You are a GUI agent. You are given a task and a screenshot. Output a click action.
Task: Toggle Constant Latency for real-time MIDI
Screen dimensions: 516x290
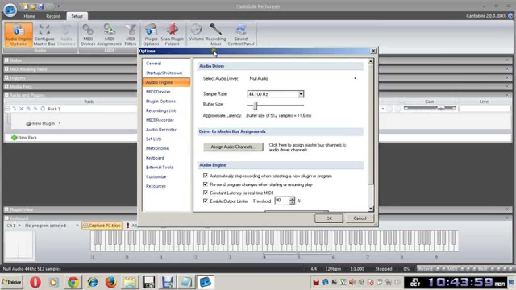[205, 193]
